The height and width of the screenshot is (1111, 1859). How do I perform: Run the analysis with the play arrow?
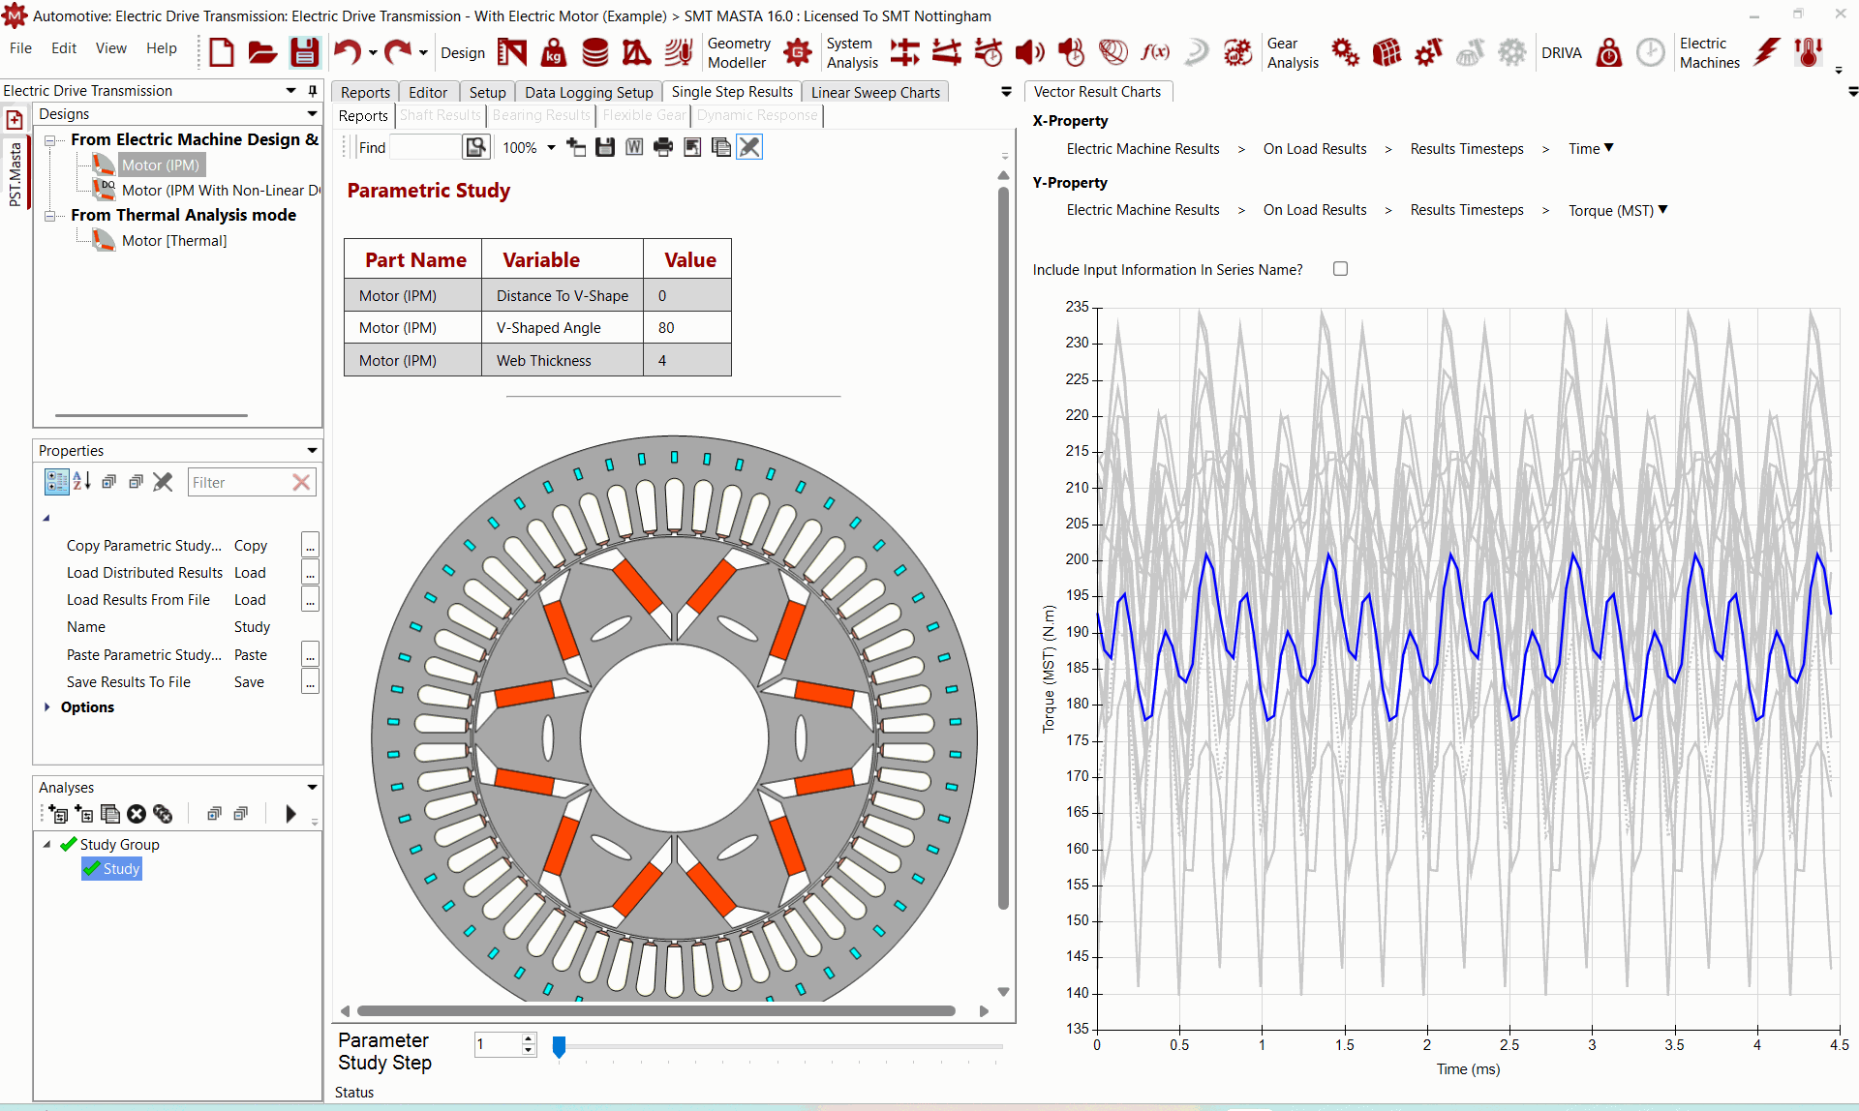point(290,814)
